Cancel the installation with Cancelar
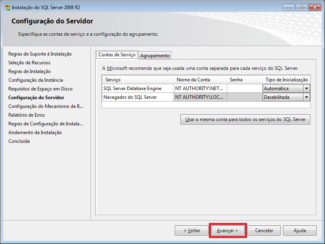The width and height of the screenshot is (325, 244). pyautogui.click(x=264, y=231)
